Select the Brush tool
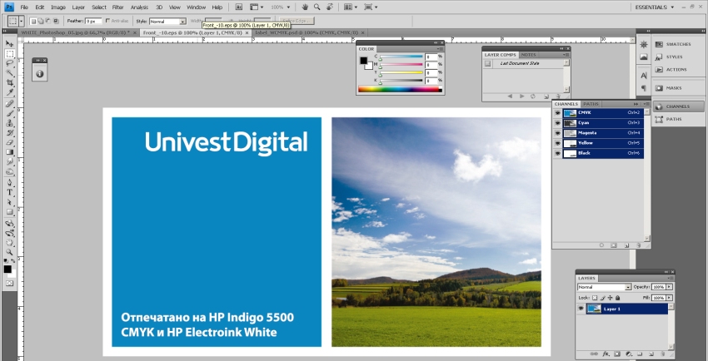Image resolution: width=708 pixels, height=361 pixels. tap(9, 114)
